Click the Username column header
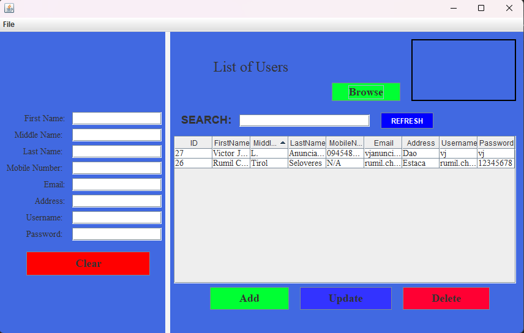 pyautogui.click(x=458, y=143)
